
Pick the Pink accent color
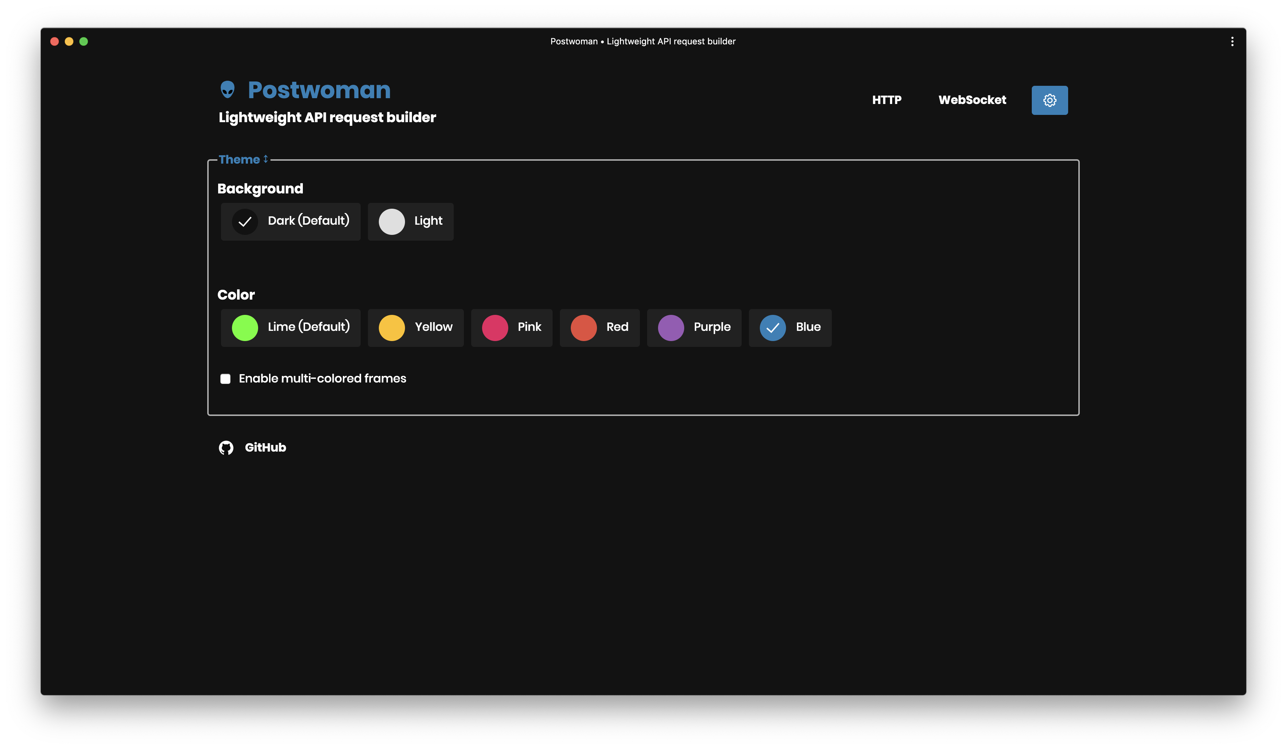[x=511, y=328]
